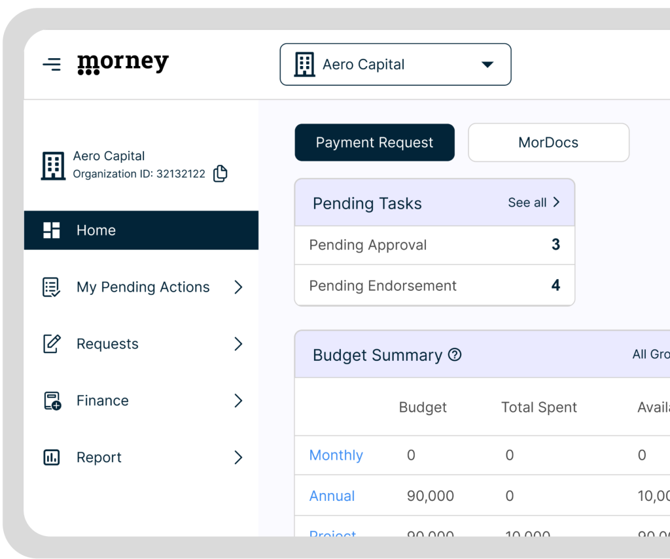The image size is (670, 559).
Task: Click the Report bar chart icon
Action: coord(52,458)
